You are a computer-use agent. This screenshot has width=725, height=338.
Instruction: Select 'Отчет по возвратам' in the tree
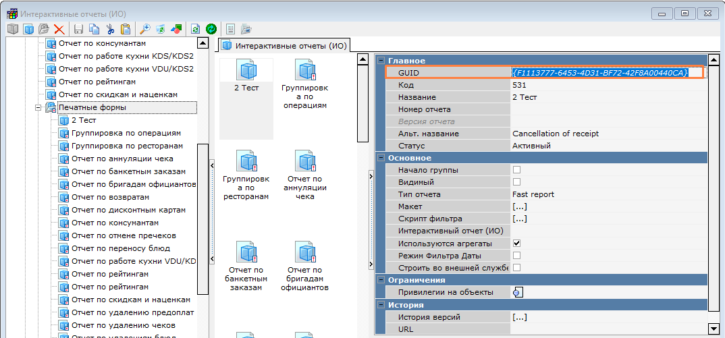[x=110, y=197]
